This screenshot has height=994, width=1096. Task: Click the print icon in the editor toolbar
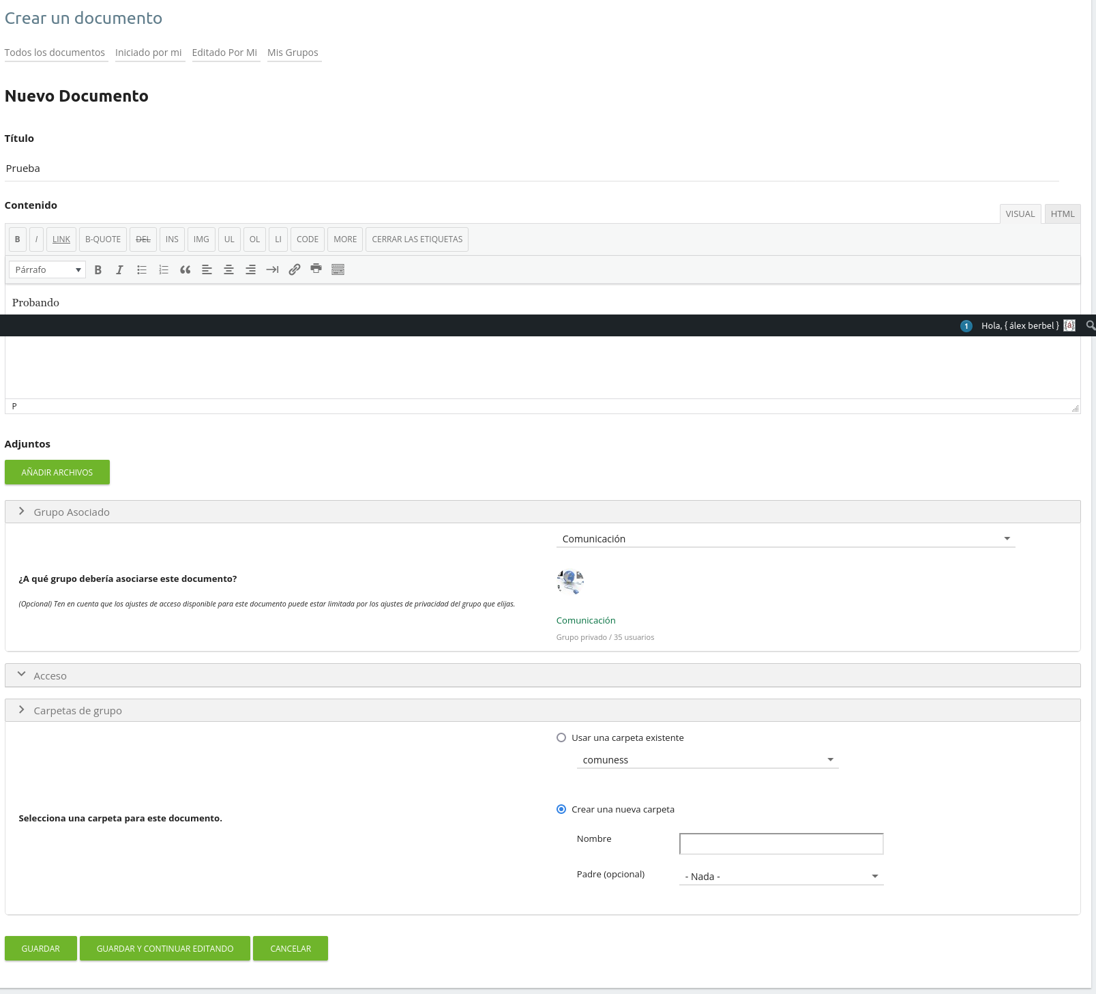pyautogui.click(x=316, y=269)
